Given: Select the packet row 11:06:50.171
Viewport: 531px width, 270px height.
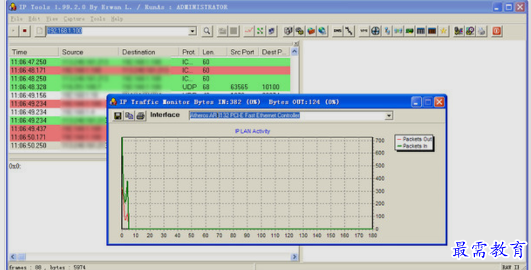Looking at the screenshot, I should click(58, 137).
